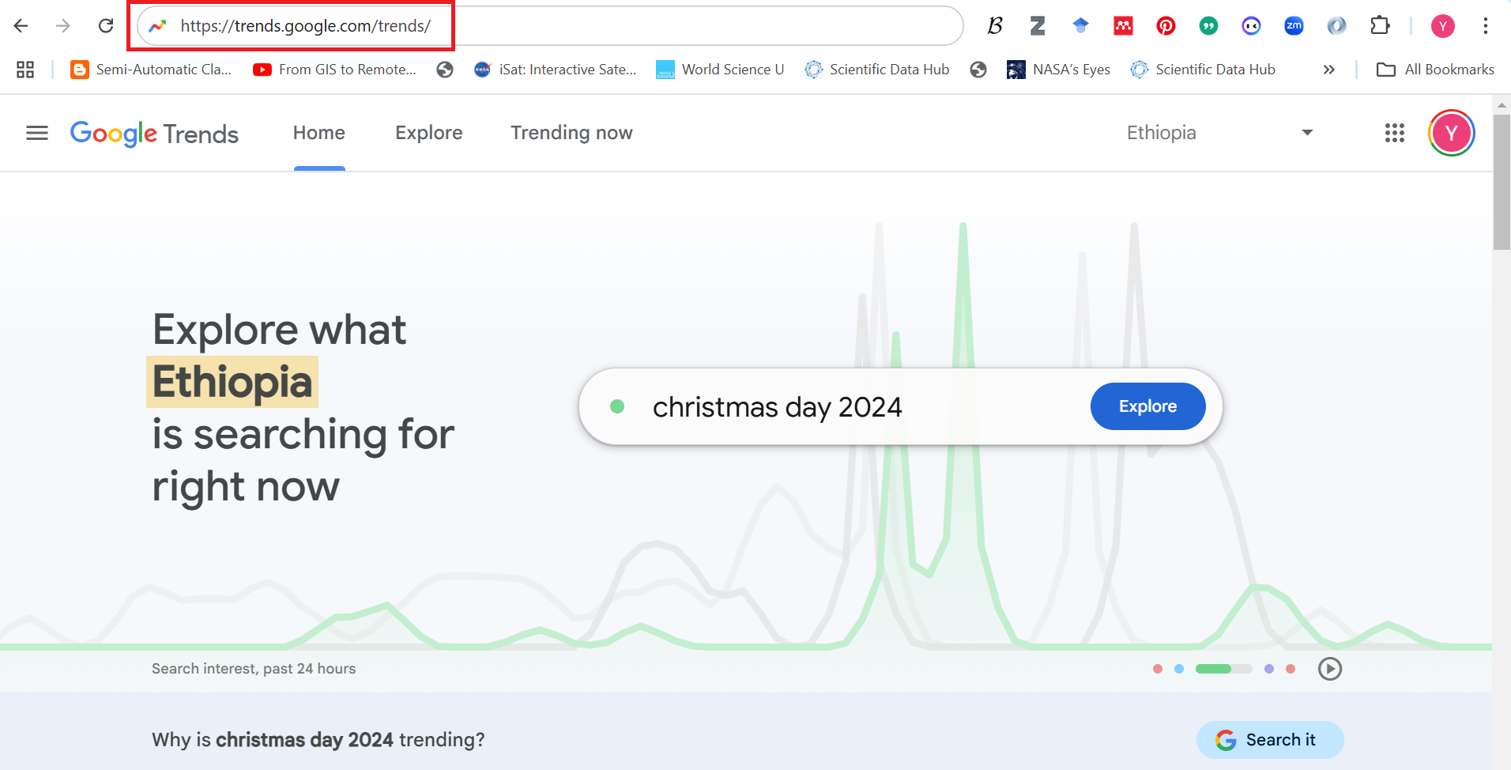Open NASA's Eyes bookmark
Image resolution: width=1511 pixels, height=770 pixels.
pos(1058,70)
